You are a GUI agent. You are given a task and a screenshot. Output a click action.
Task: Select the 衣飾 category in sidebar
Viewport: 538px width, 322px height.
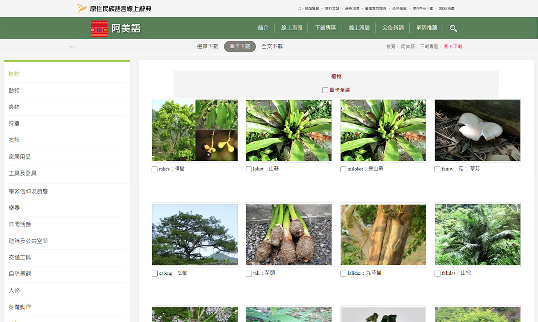click(14, 140)
